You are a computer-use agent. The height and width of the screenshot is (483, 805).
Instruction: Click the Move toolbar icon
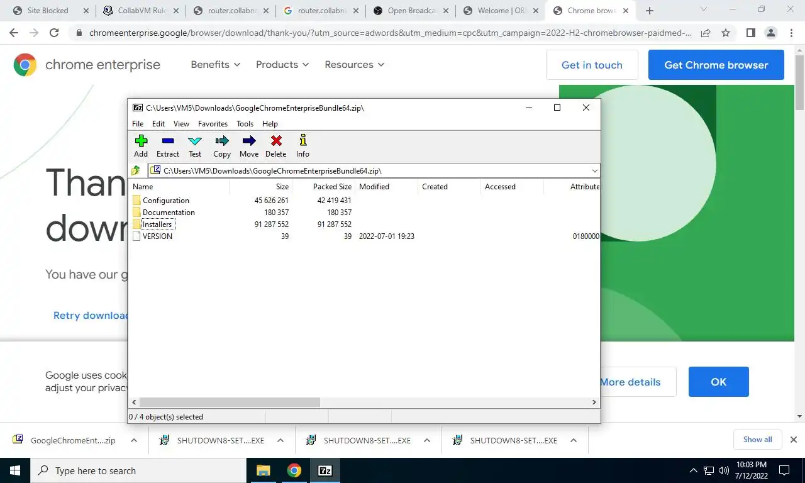tap(249, 146)
